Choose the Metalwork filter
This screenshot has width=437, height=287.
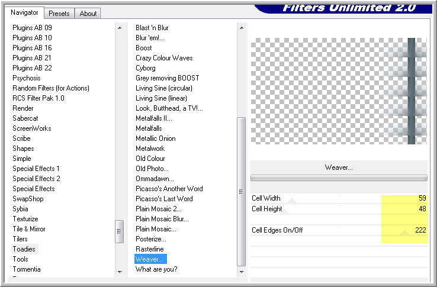pyautogui.click(x=150, y=149)
